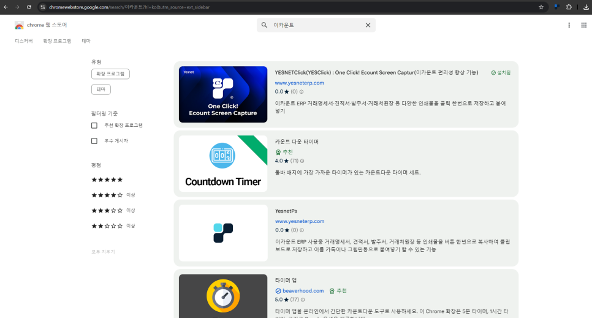Open YESNETClick extension title
Screen dimensions: 592x318
point(376,72)
